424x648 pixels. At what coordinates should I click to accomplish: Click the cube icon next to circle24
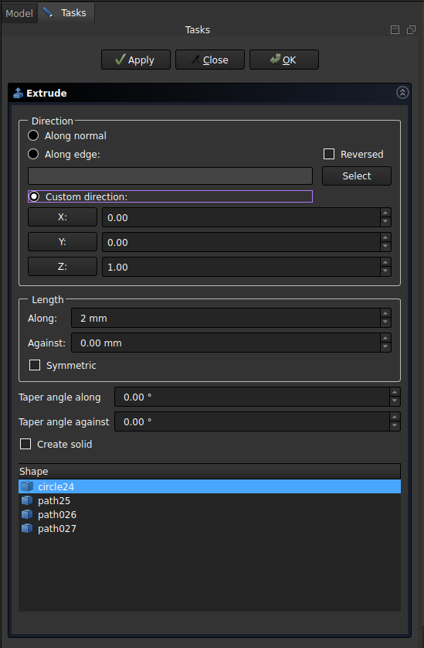(x=27, y=486)
